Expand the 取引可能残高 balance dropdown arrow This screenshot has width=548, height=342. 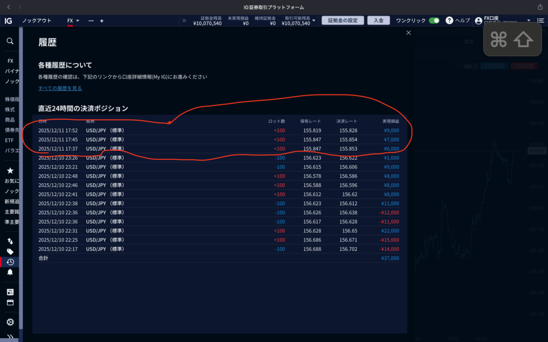(x=314, y=21)
